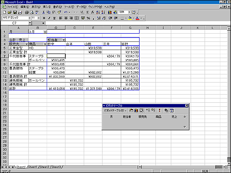Screen dimensions: 231x173
Task: Apply Currency style icon
Action: [x=83, y=18]
